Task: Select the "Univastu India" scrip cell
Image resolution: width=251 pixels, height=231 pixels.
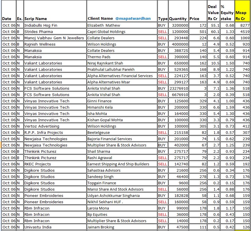Action: [x=55, y=227]
